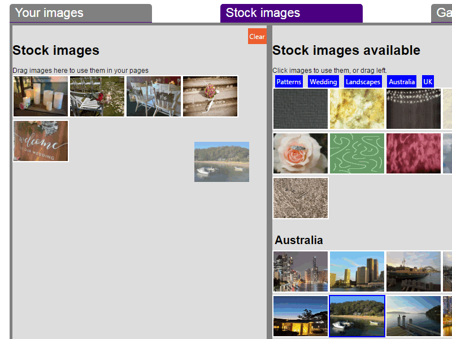Use the yellow gold marble pattern
The width and height of the screenshot is (452, 339).
[x=357, y=108]
